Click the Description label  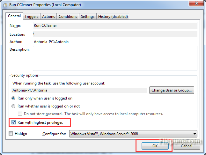[19, 49]
